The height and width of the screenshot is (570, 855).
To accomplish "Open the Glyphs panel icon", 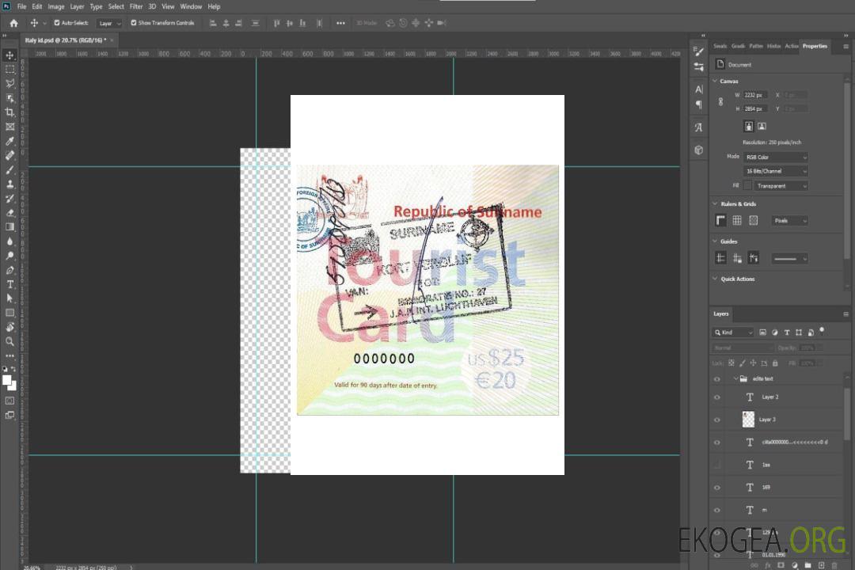I will tap(699, 127).
